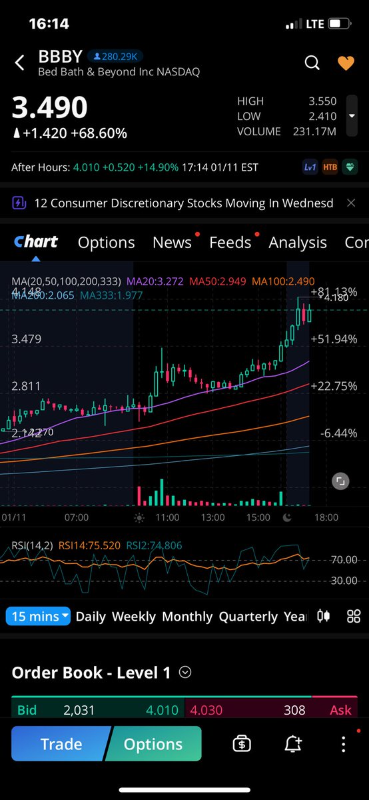Expand the Order Book Level 1 dropdown
Screen dimensions: 369x800
(x=185, y=673)
